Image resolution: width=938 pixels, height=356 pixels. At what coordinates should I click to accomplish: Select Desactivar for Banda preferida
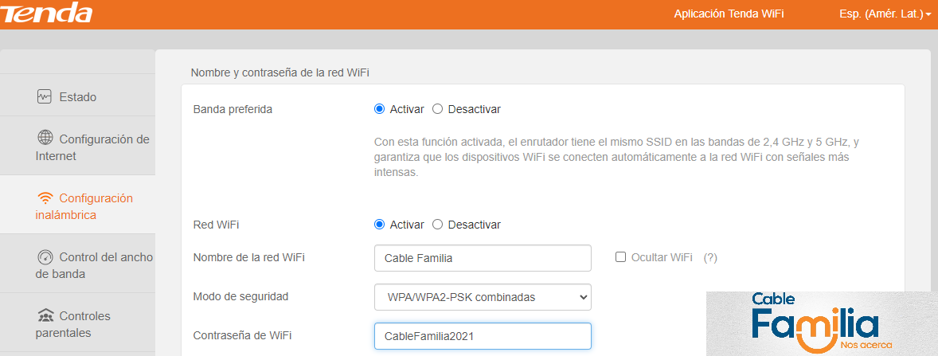(438, 109)
